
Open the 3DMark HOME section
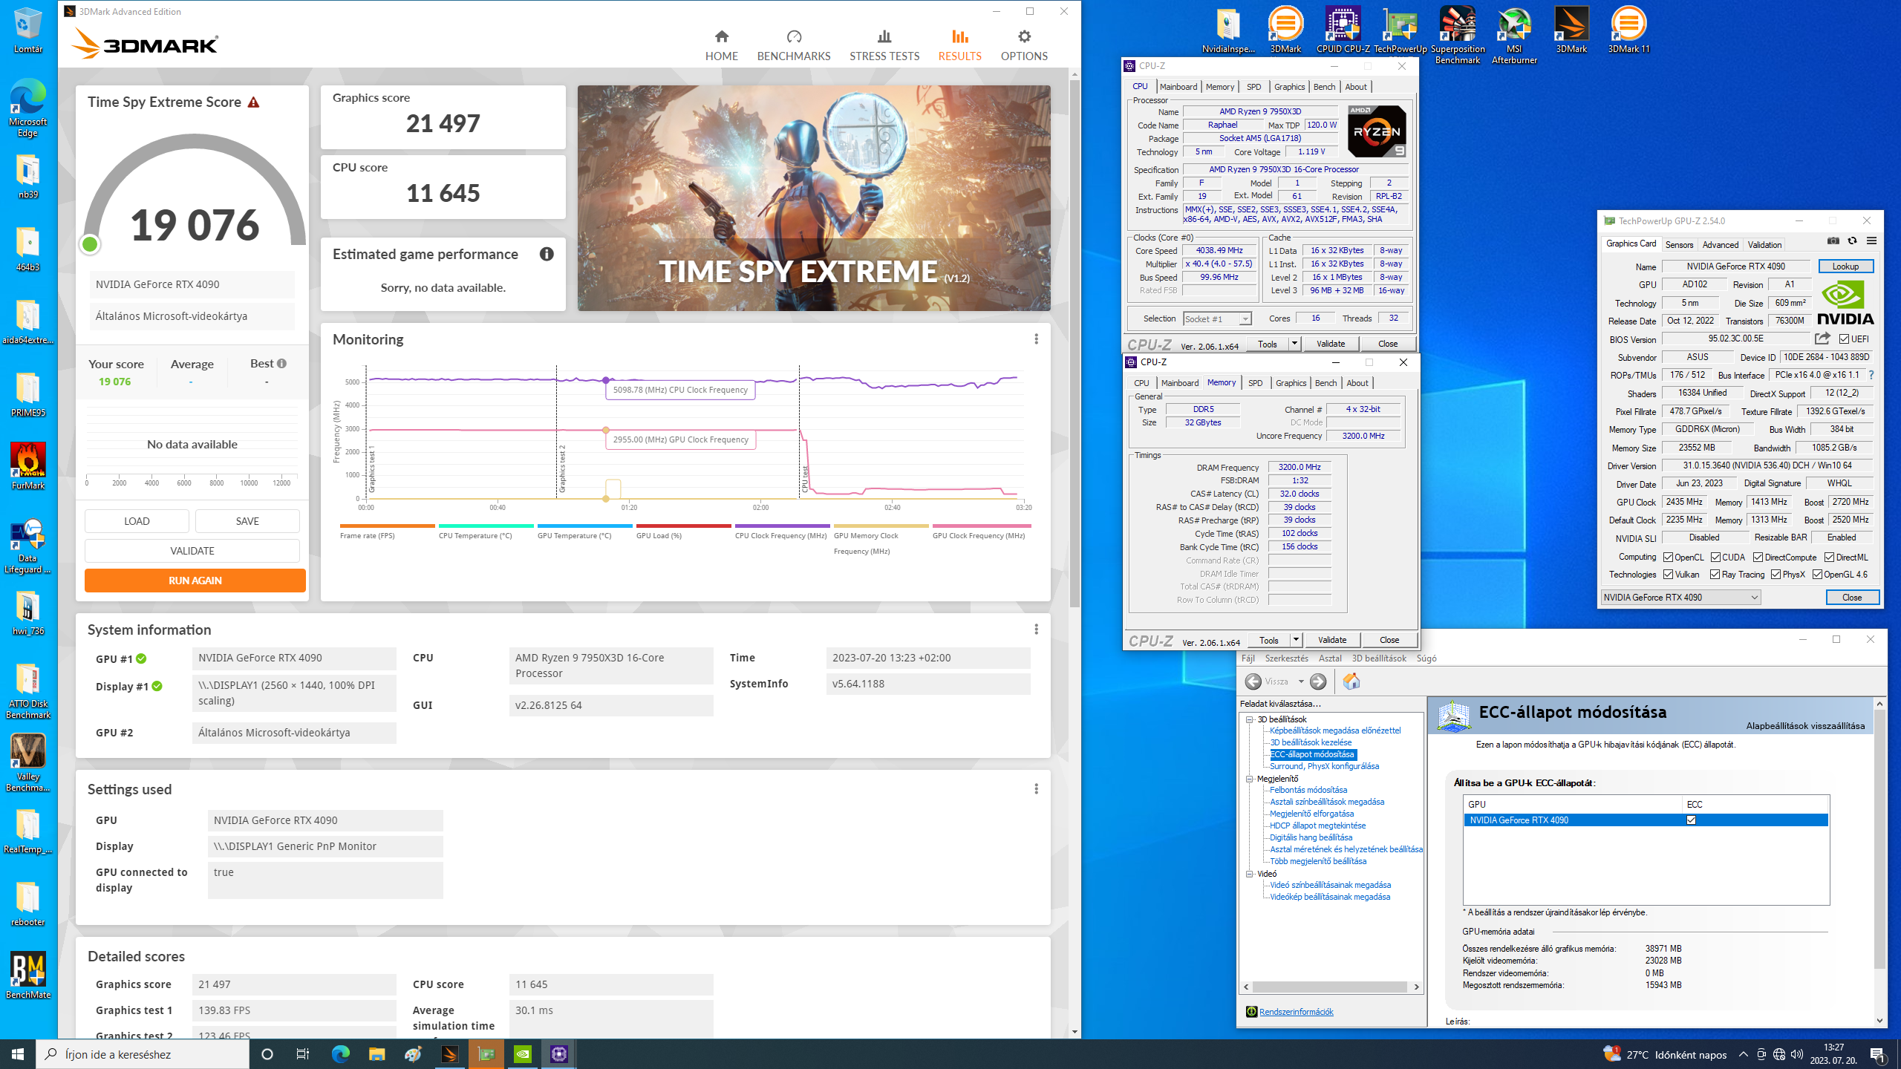tap(721, 45)
